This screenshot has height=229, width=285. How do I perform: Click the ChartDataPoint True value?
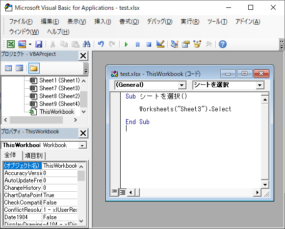click(60, 195)
